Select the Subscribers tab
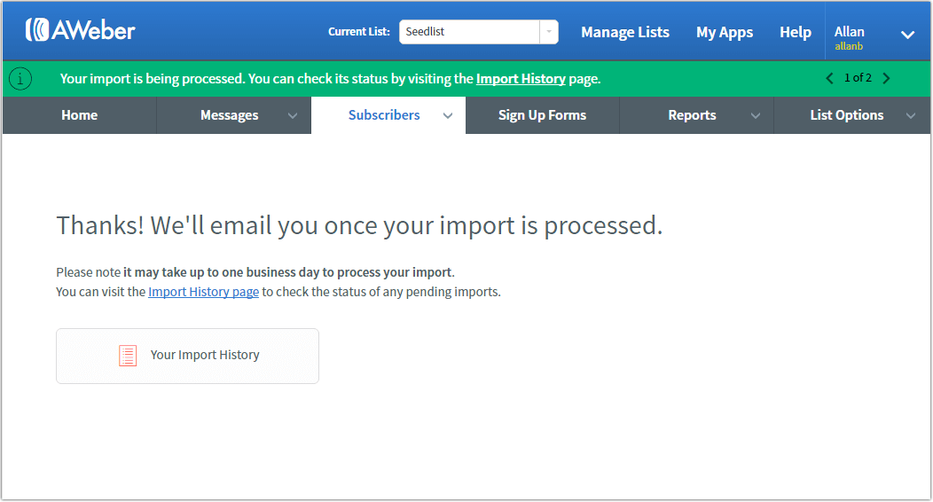The height and width of the screenshot is (502, 933). point(388,115)
